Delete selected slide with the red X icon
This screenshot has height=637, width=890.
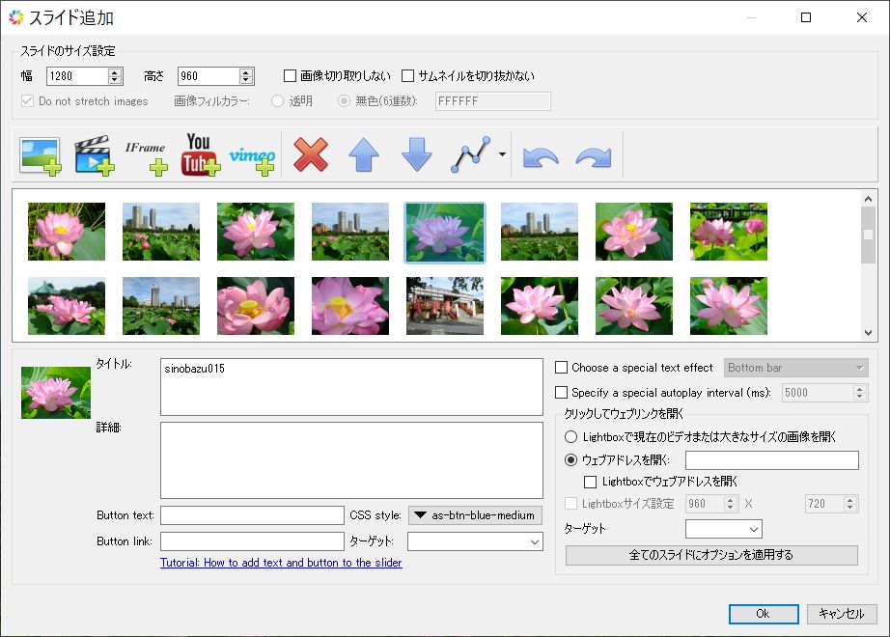(x=311, y=154)
